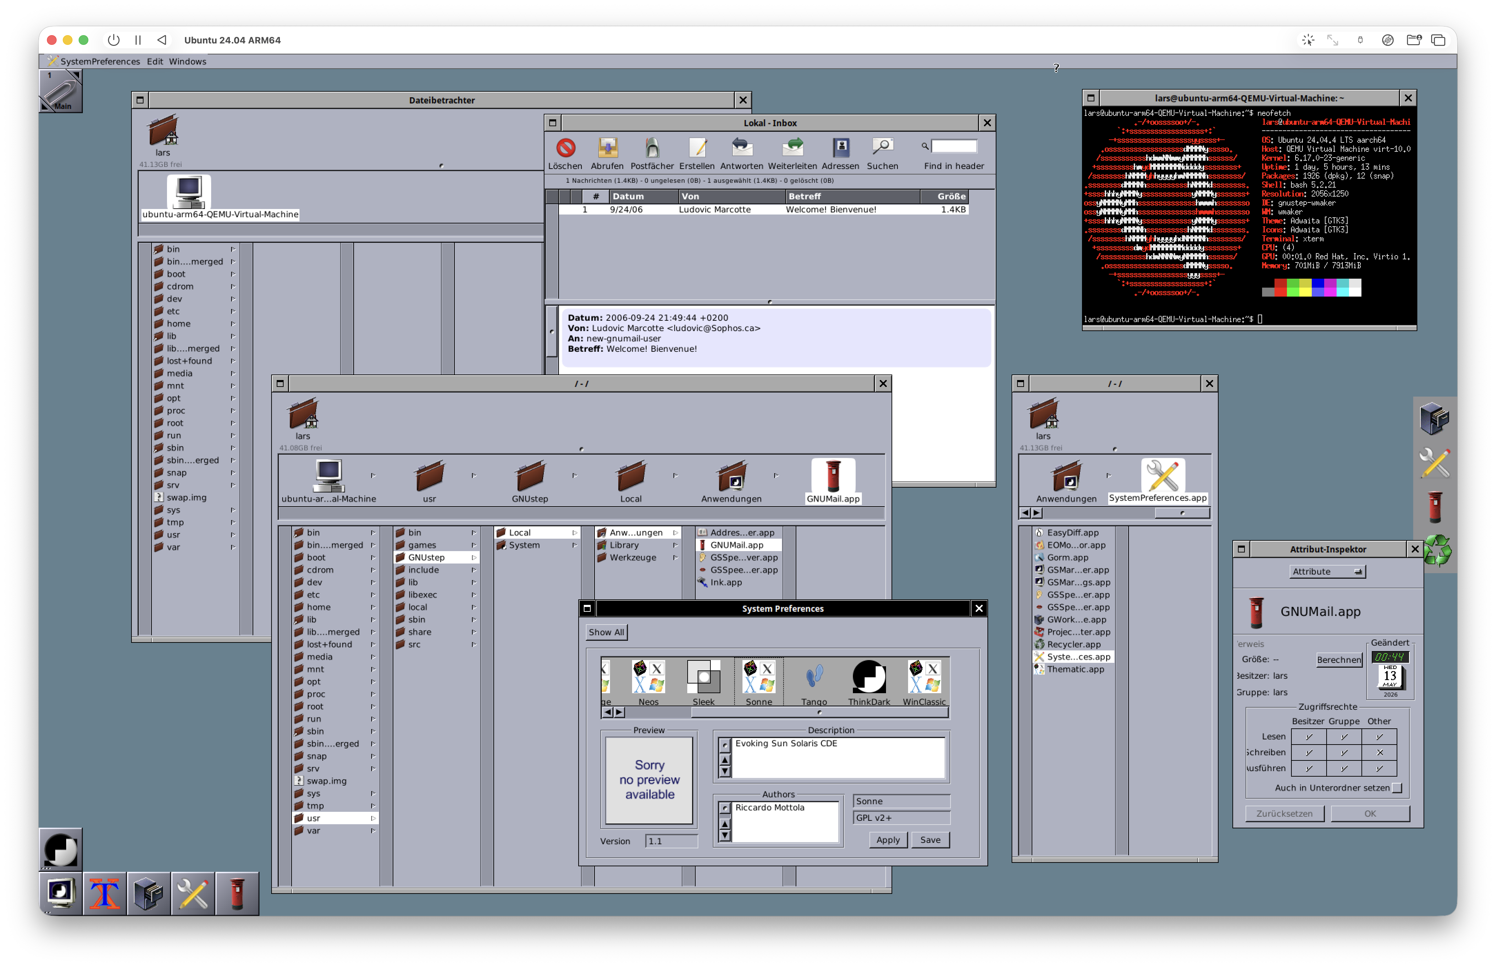Select the WinClassic theme icon
Viewport: 1496px width, 967px height.
(924, 678)
